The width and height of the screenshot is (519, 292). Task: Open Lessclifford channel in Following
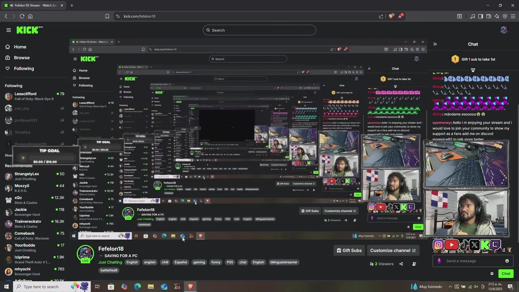pos(34,96)
